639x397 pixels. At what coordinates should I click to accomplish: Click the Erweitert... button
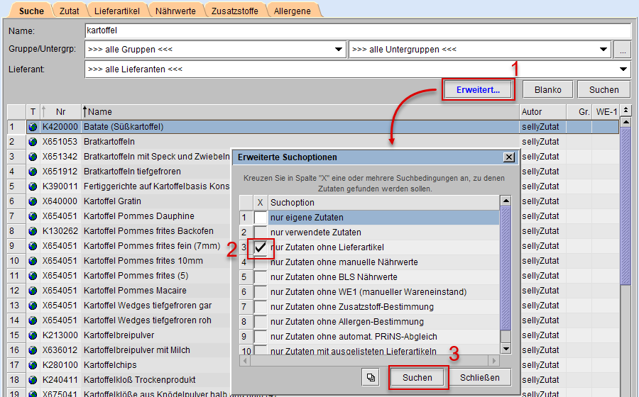[478, 90]
